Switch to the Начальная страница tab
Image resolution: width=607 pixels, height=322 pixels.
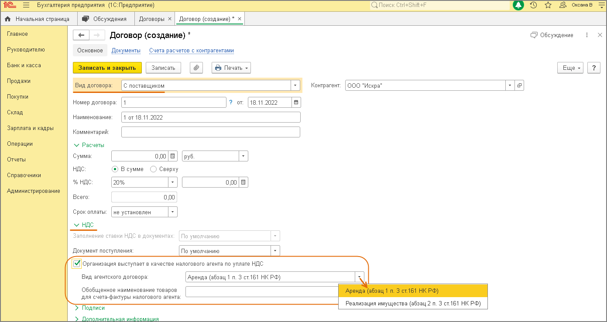pos(38,19)
